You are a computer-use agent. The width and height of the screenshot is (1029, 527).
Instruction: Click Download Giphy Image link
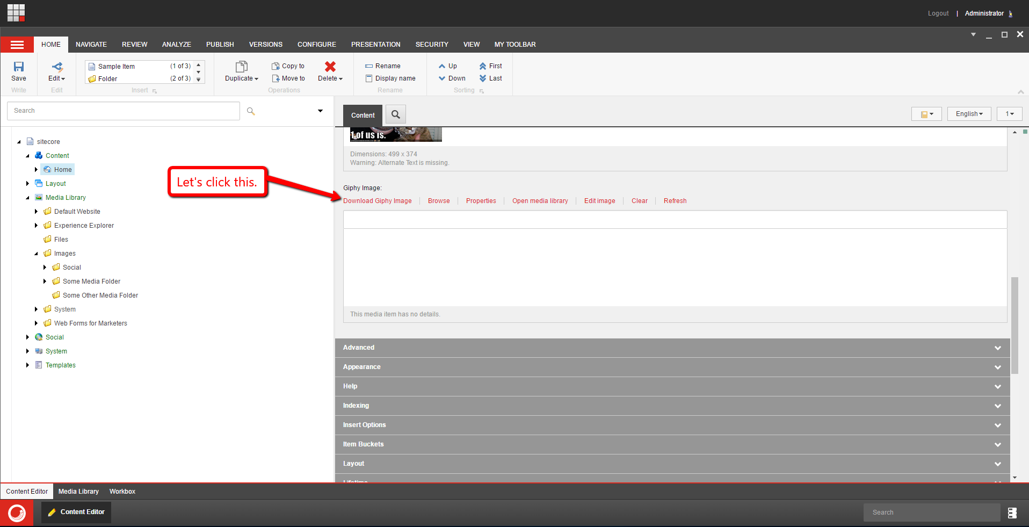pos(378,201)
